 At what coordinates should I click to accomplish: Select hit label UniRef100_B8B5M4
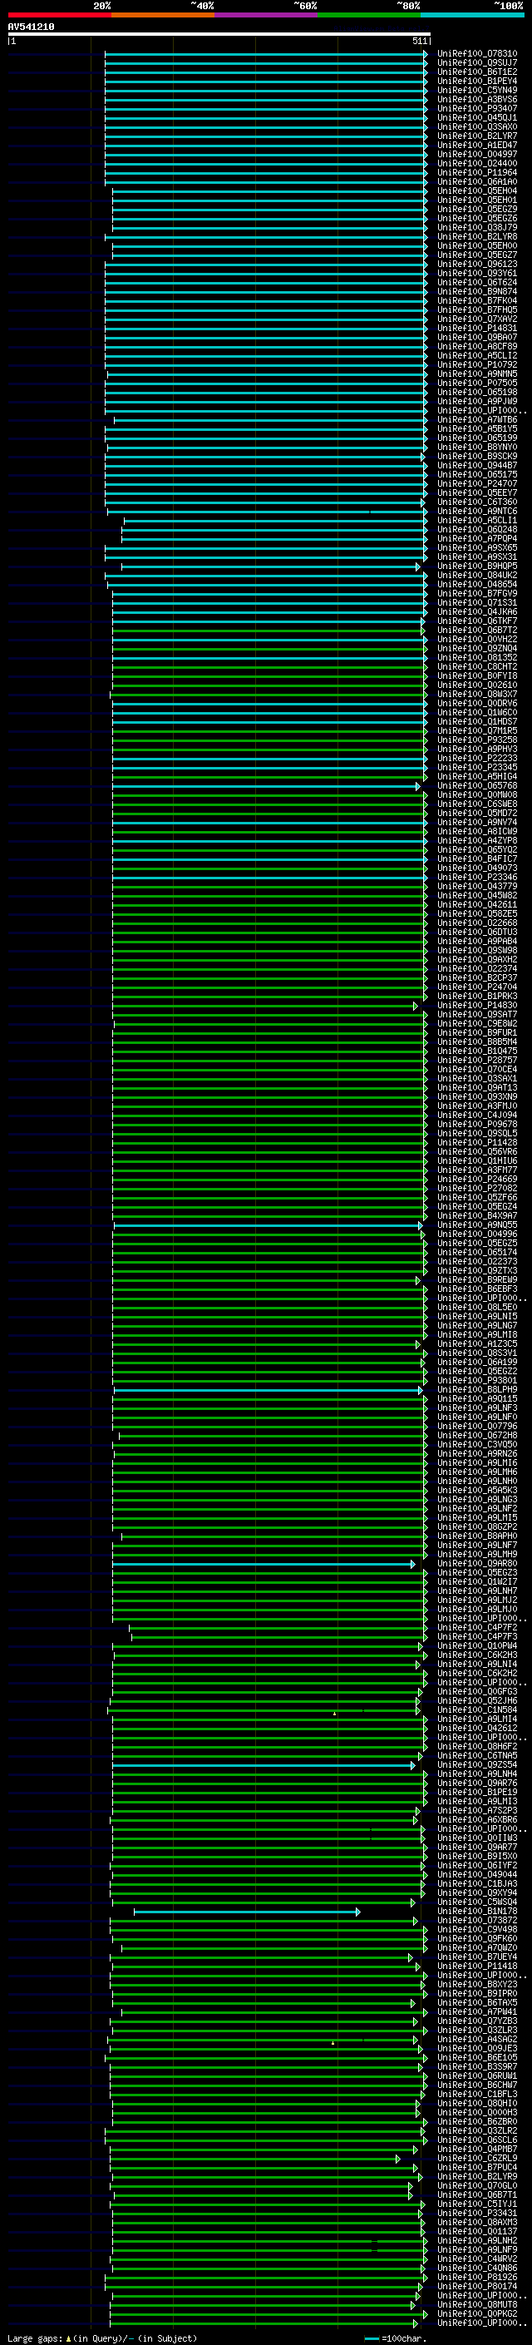click(x=477, y=1041)
